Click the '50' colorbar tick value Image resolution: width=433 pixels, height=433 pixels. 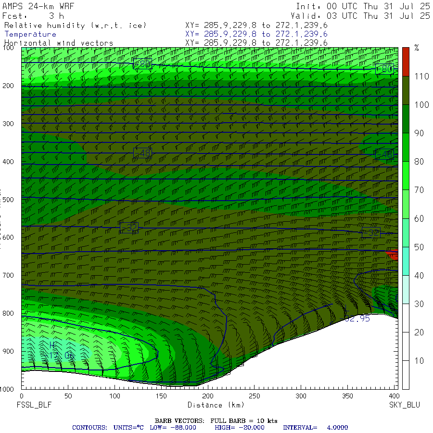pos(419,247)
